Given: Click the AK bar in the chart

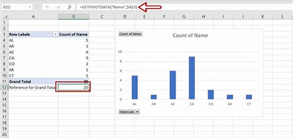Looking at the screenshot, I should tap(230, 97).
